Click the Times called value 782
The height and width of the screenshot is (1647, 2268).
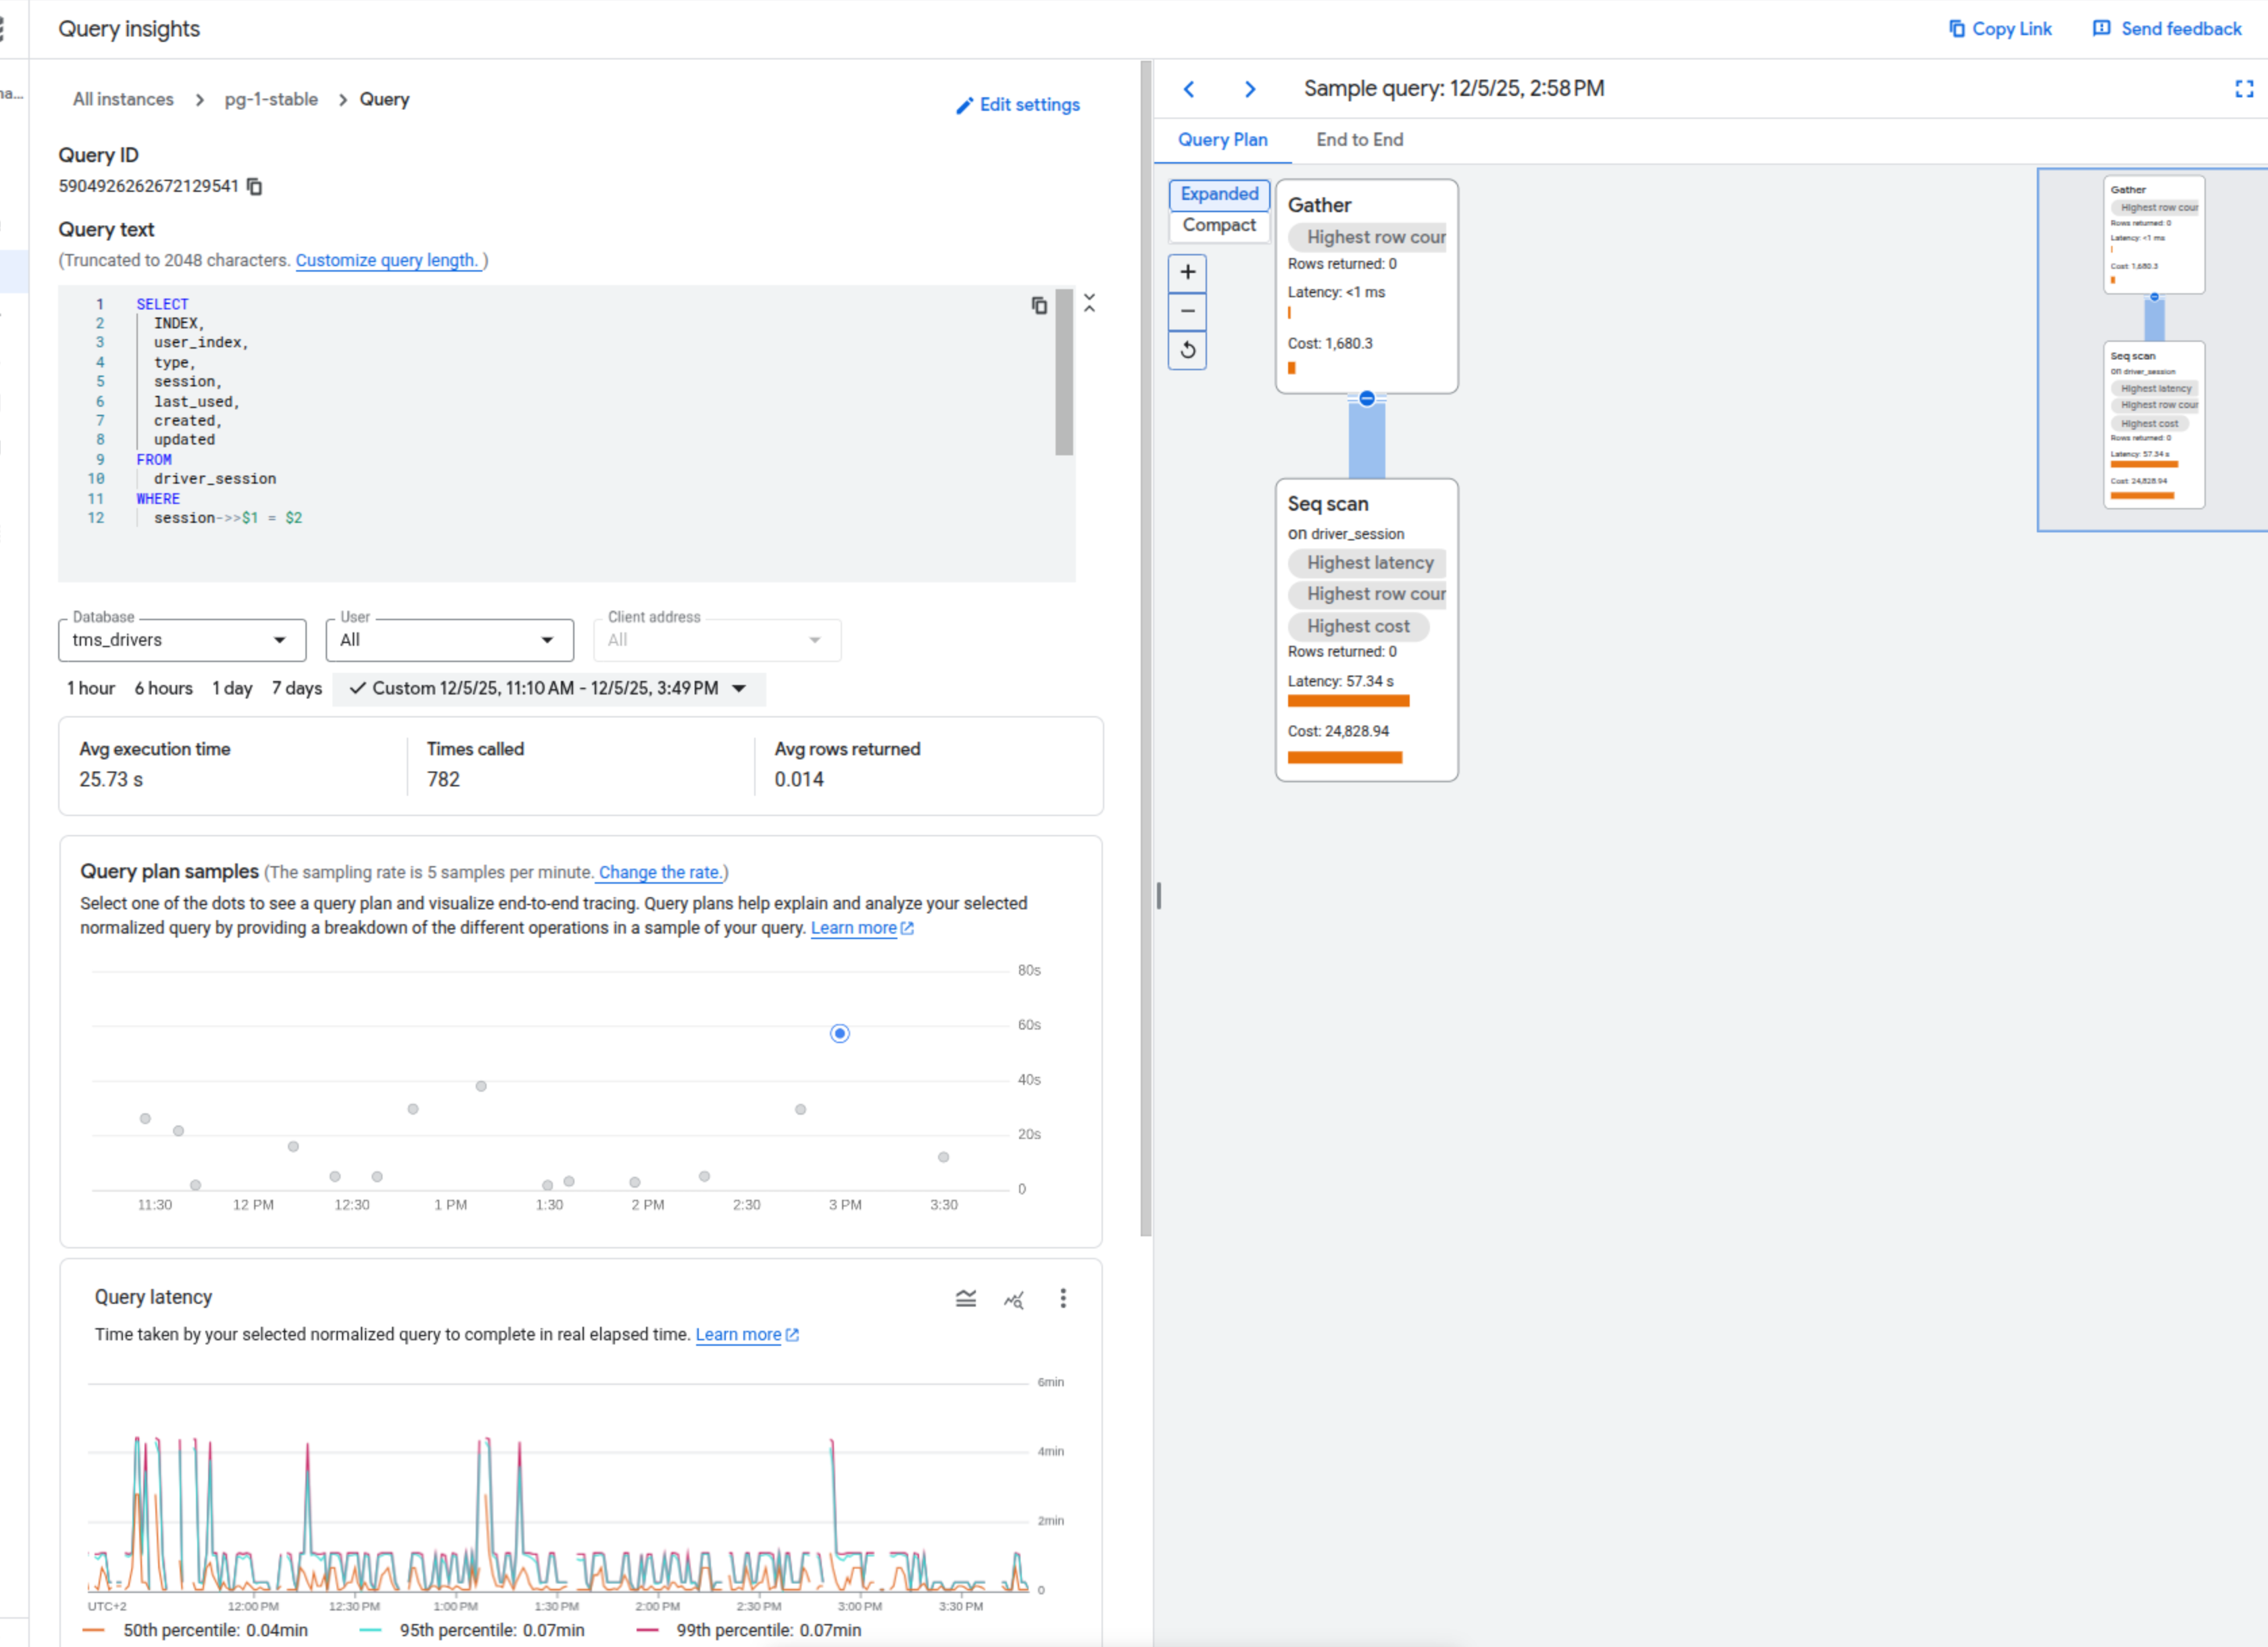tap(443, 780)
